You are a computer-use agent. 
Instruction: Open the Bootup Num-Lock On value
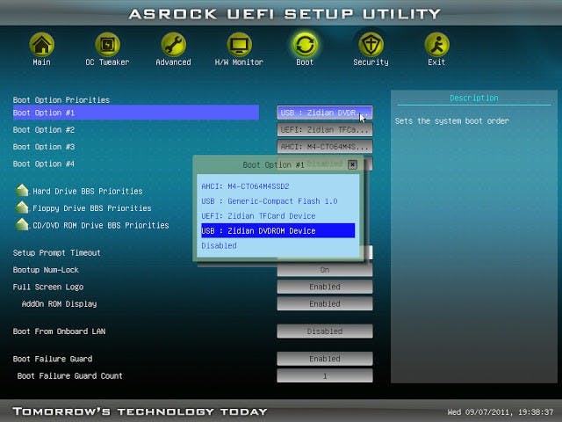[325, 270]
